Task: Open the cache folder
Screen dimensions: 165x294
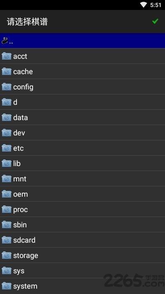Action: coord(82,72)
